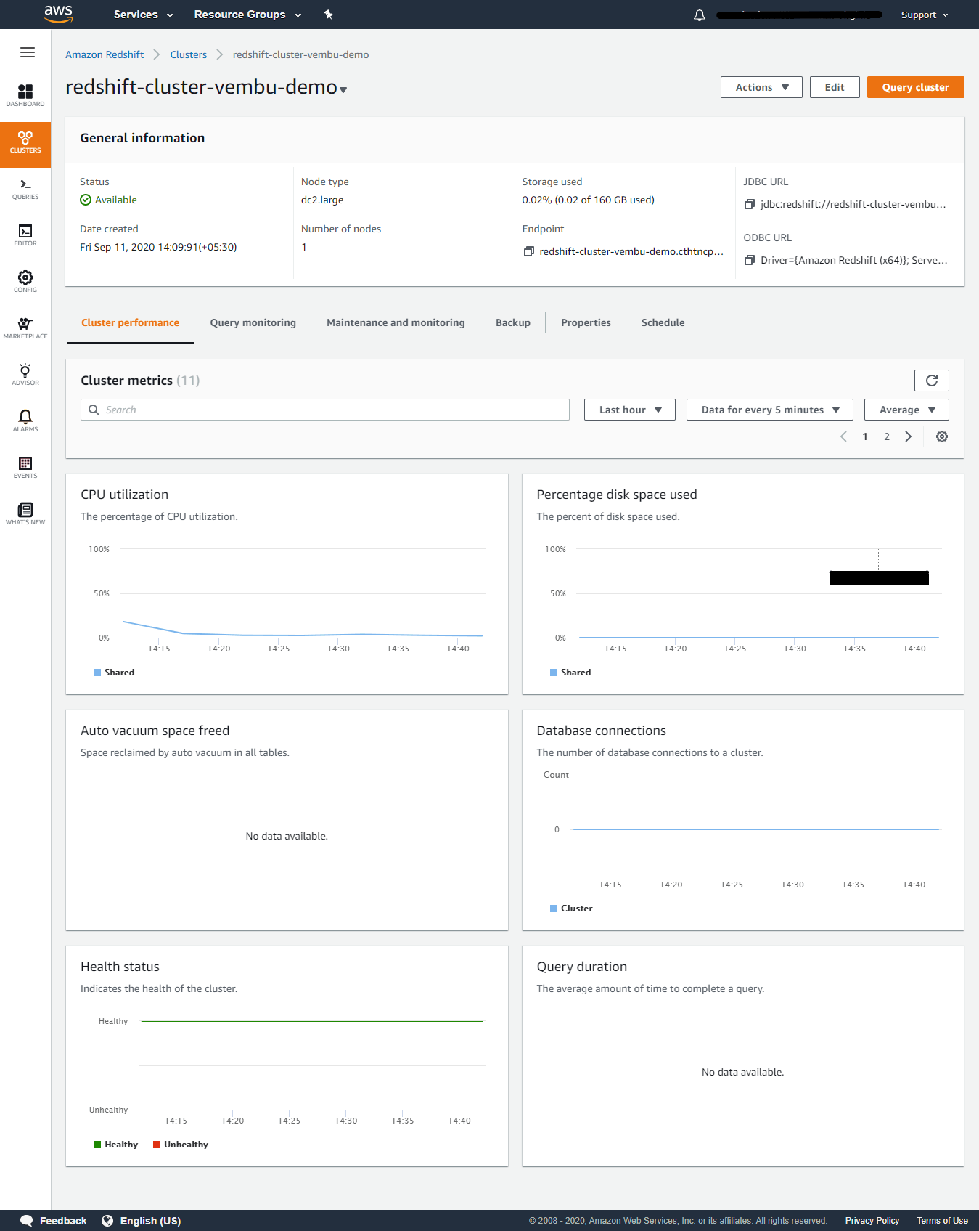Toggle Shared legend in CPU utilization chart
This screenshot has height=1231, width=979.
point(114,673)
